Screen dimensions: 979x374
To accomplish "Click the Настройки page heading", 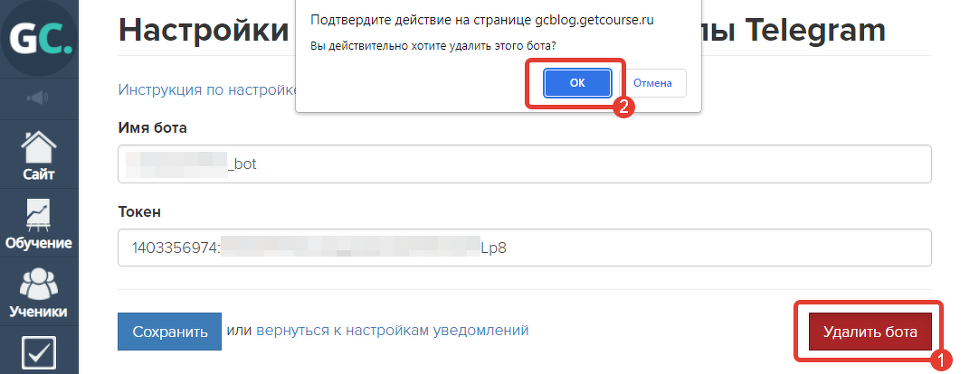I will [204, 29].
